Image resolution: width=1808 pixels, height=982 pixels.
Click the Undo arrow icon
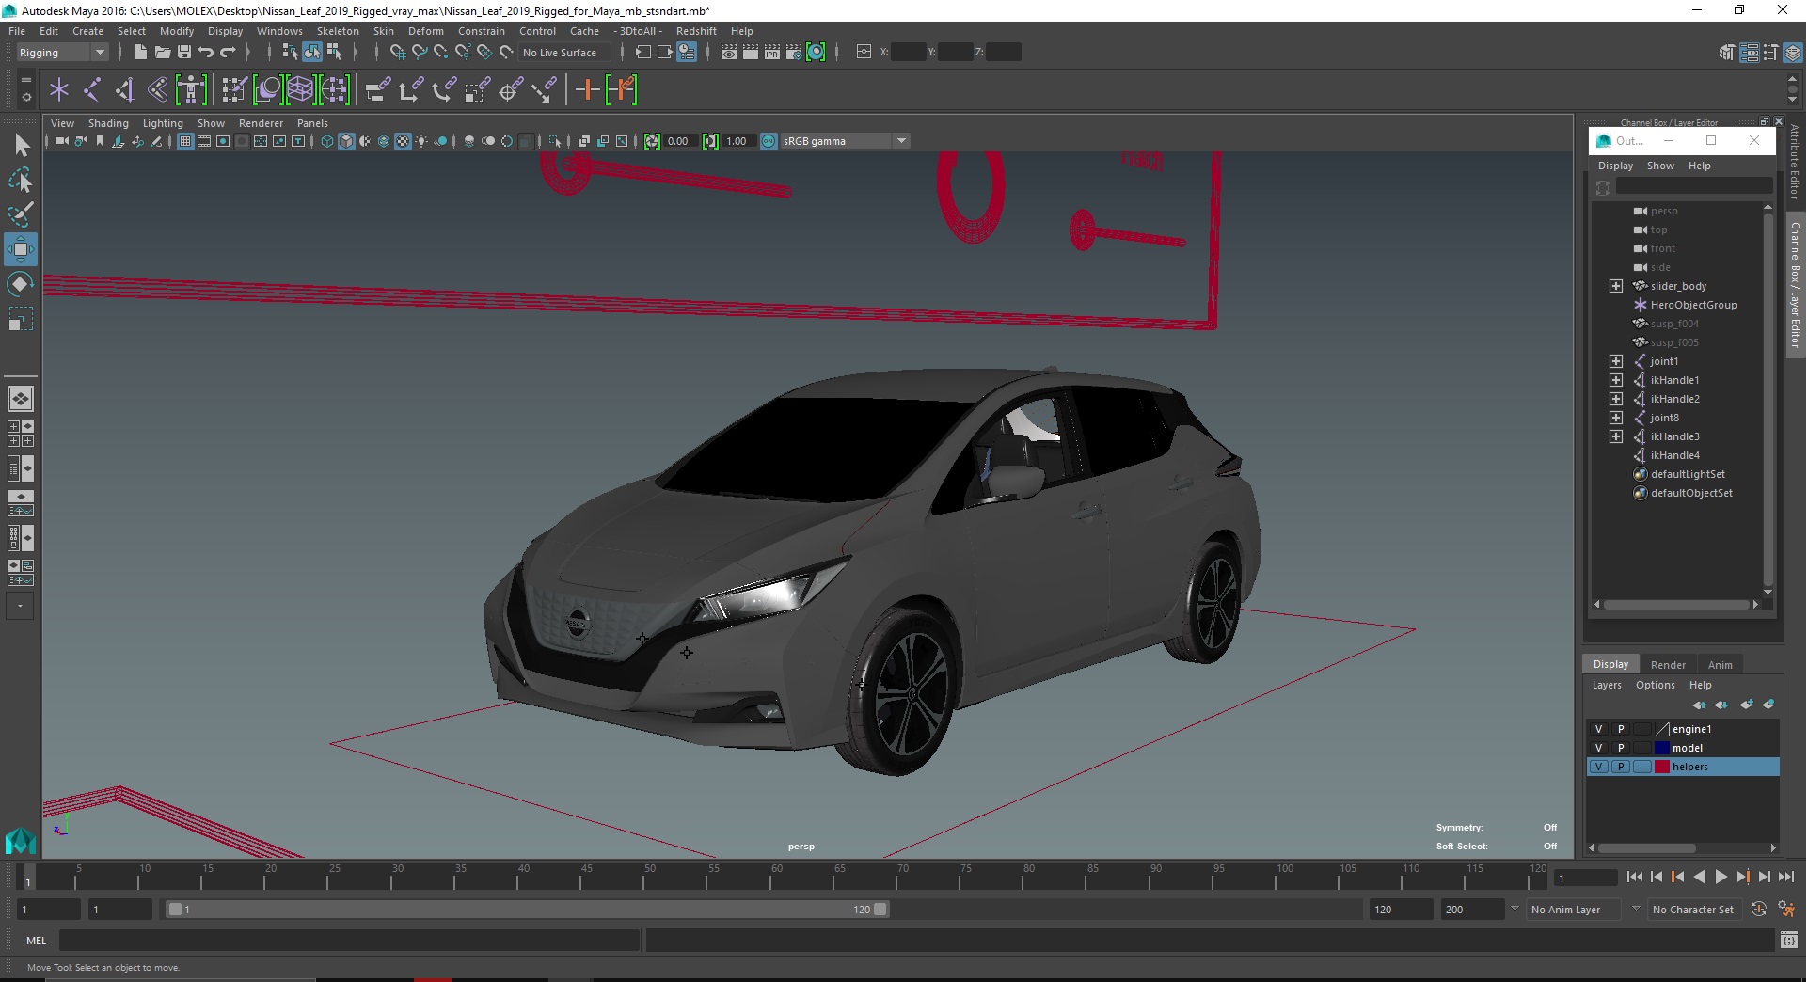[205, 53]
